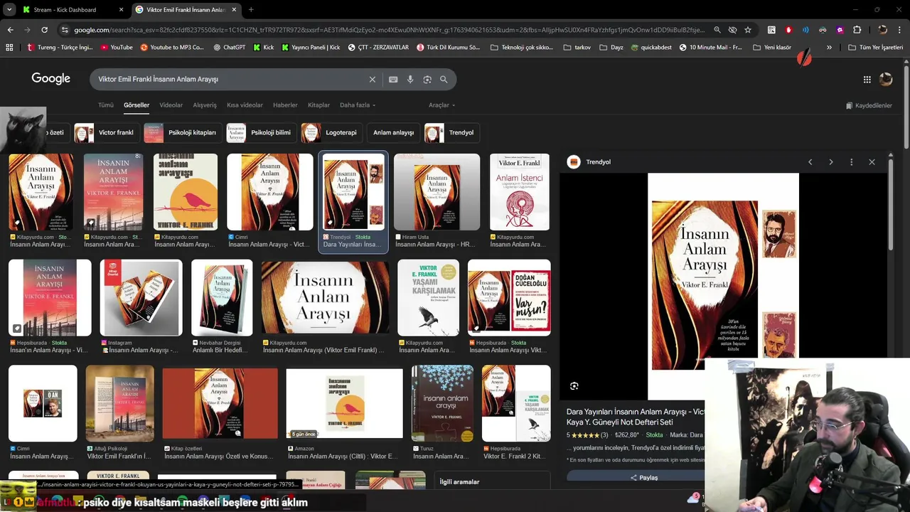Switch to the Videolar results tab
This screenshot has width=910, height=512.
point(171,105)
